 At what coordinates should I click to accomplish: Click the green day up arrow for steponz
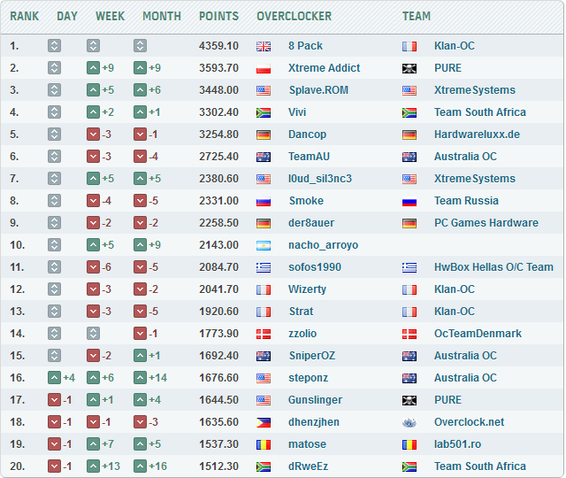(x=54, y=378)
